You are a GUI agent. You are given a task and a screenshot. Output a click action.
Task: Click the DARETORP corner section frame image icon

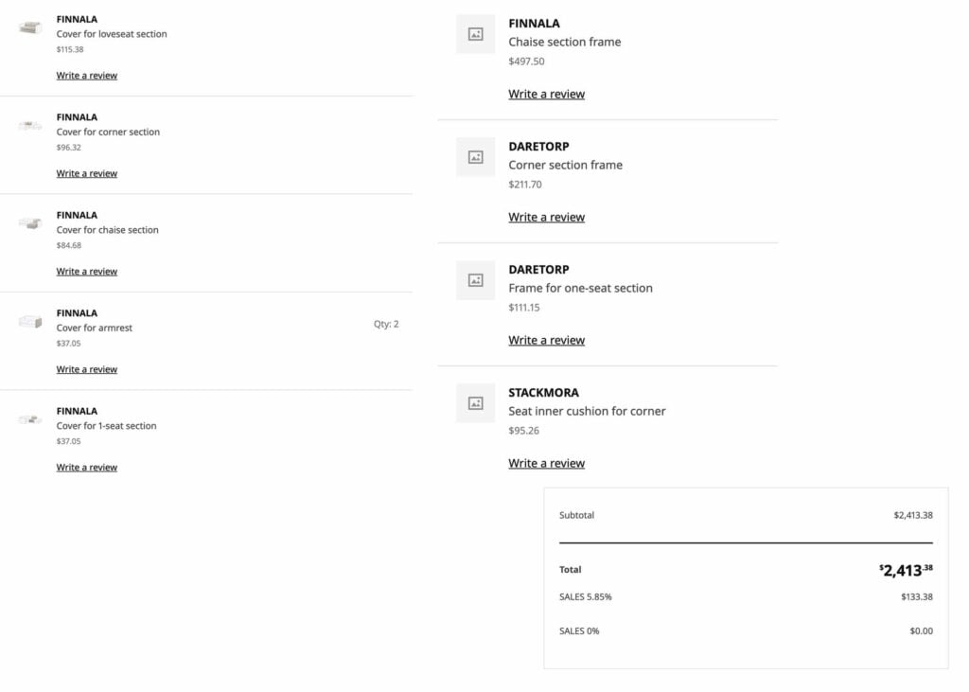[x=475, y=157]
